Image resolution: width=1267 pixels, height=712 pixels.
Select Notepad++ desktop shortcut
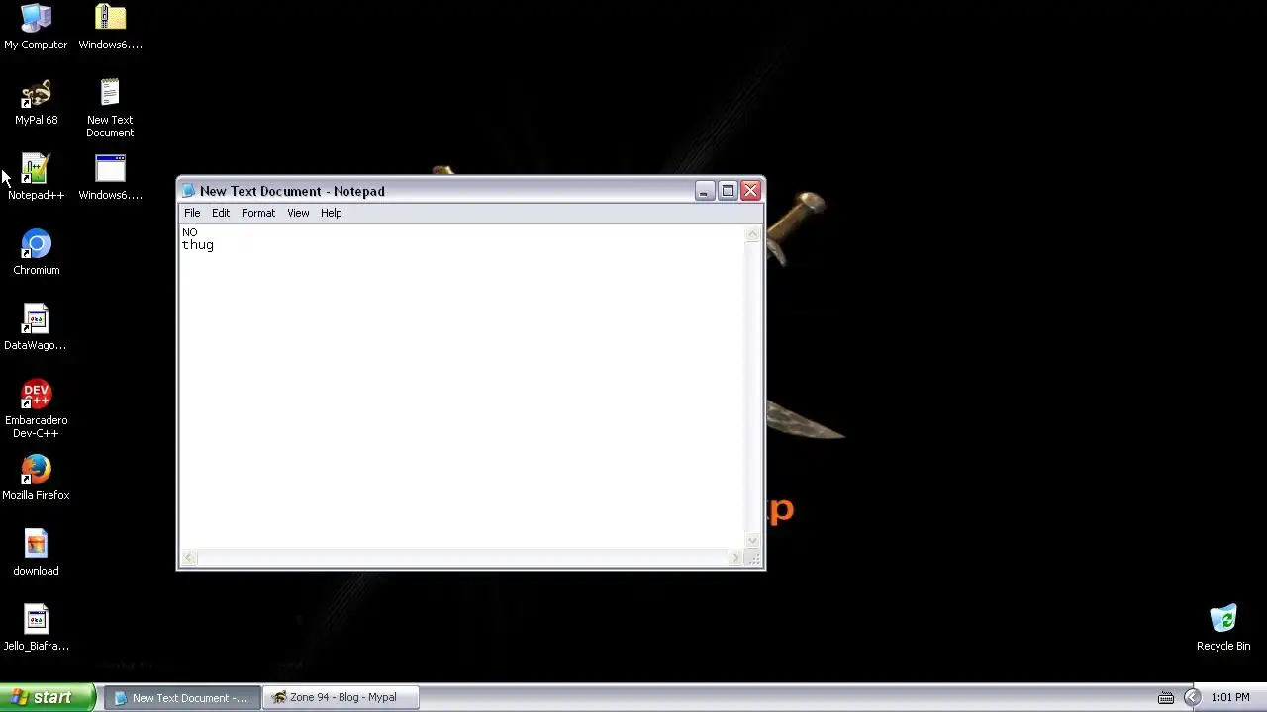tap(36, 177)
